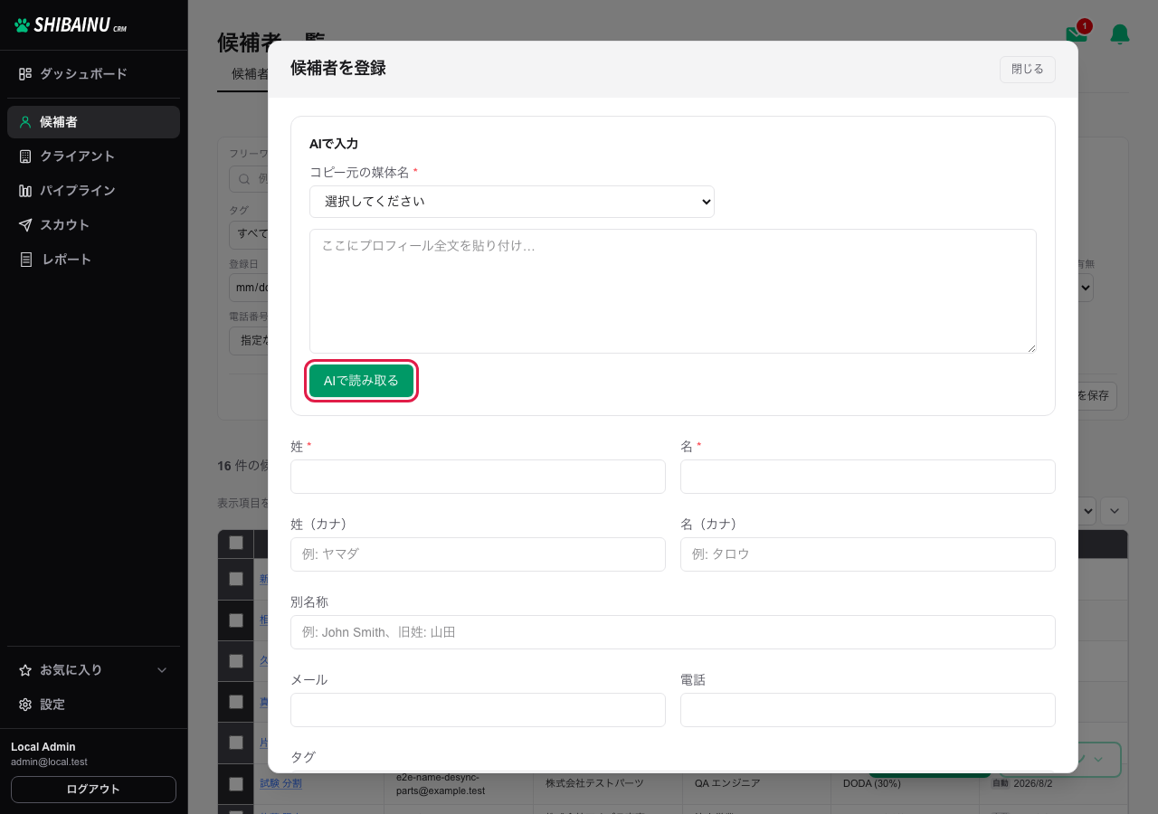1158x814 pixels.
Task: Focus the 姓（カナ） field with ヤマダ placeholder
Action: click(x=478, y=554)
